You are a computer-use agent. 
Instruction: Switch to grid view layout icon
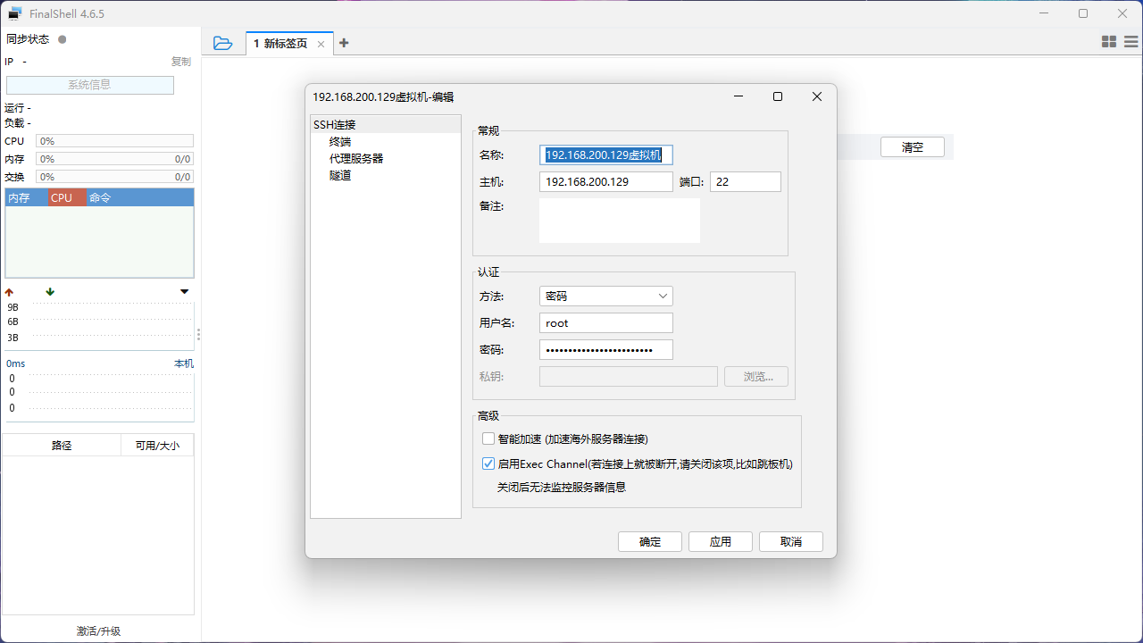pos(1108,41)
